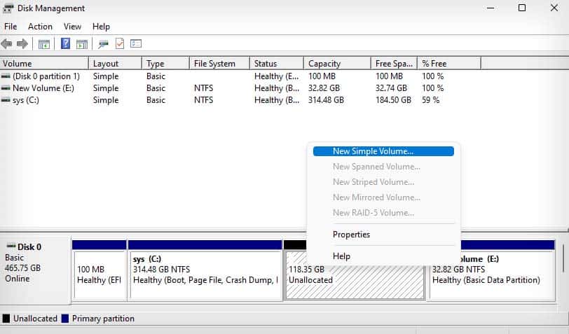Click the red checkmark Properties toolbar icon

[120, 44]
